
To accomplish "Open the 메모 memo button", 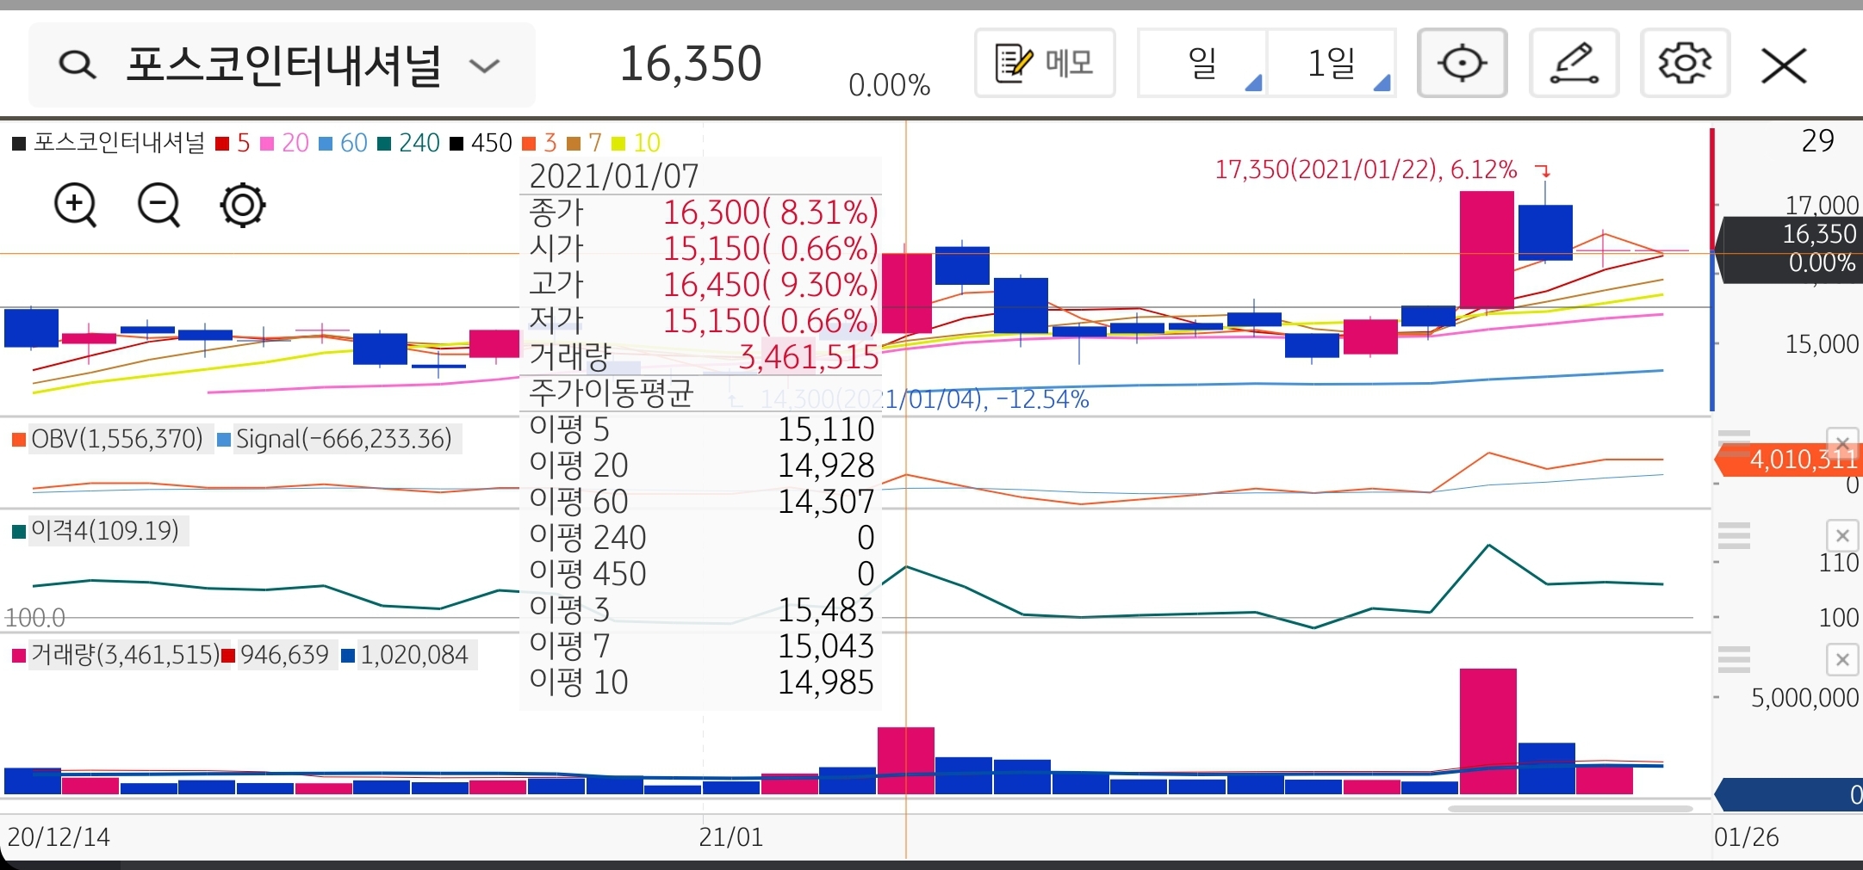I will click(1045, 63).
